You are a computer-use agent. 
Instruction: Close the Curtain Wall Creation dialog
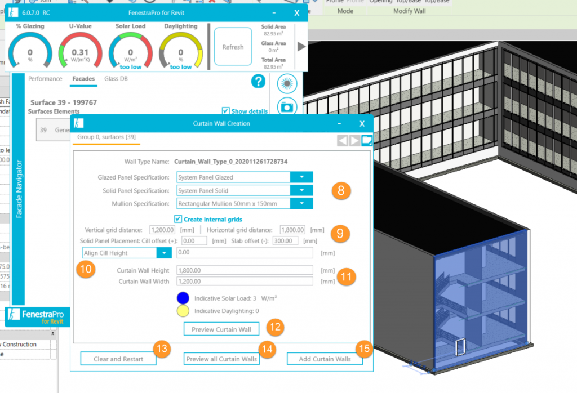coord(362,123)
